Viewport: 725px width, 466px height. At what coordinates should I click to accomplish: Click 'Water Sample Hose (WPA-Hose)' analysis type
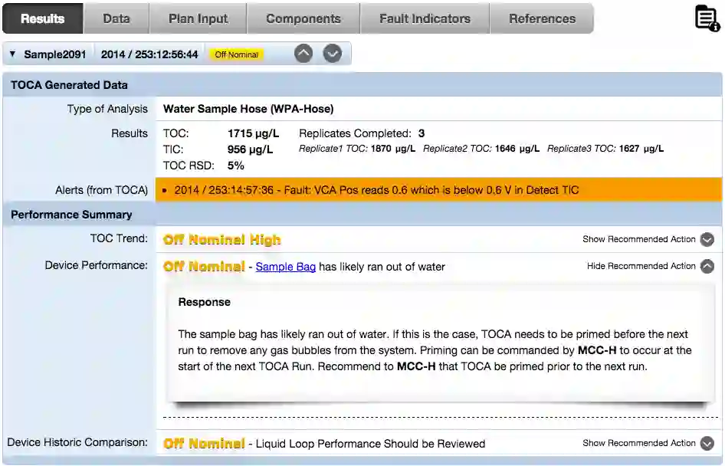point(248,109)
